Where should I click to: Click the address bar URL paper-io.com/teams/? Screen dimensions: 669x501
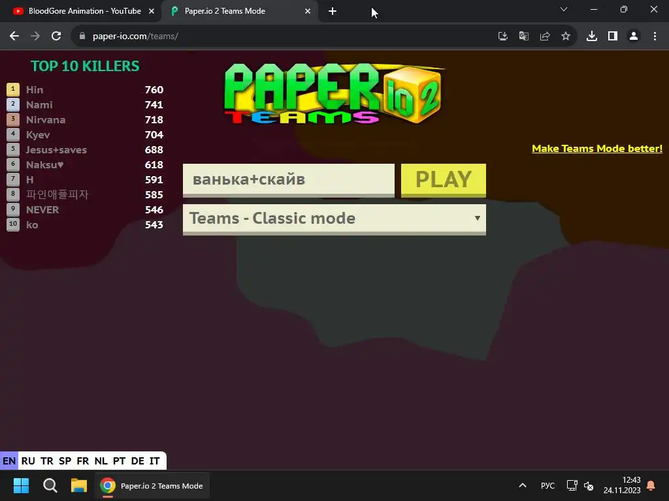tap(135, 37)
